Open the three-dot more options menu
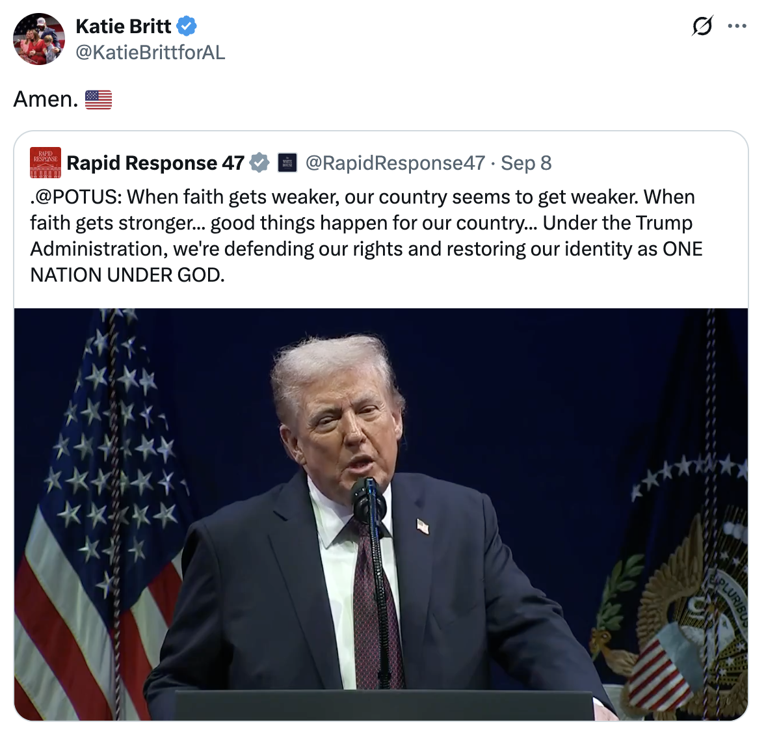 pos(737,26)
